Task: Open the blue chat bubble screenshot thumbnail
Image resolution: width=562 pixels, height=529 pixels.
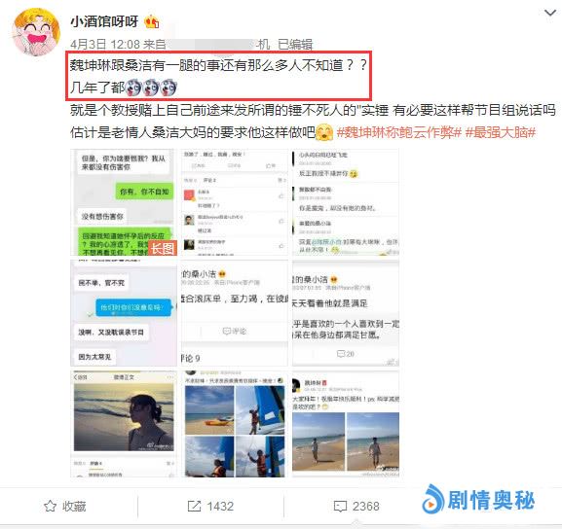Action: point(124,313)
